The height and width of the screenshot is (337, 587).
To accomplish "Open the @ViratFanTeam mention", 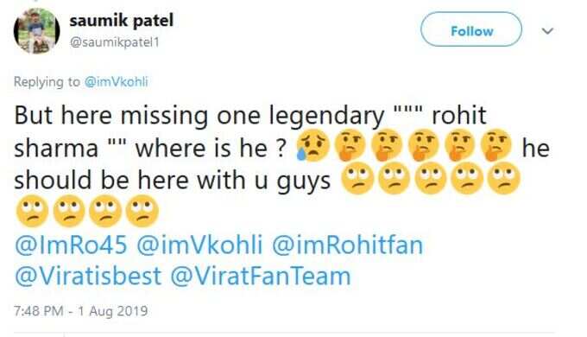I will point(261,277).
